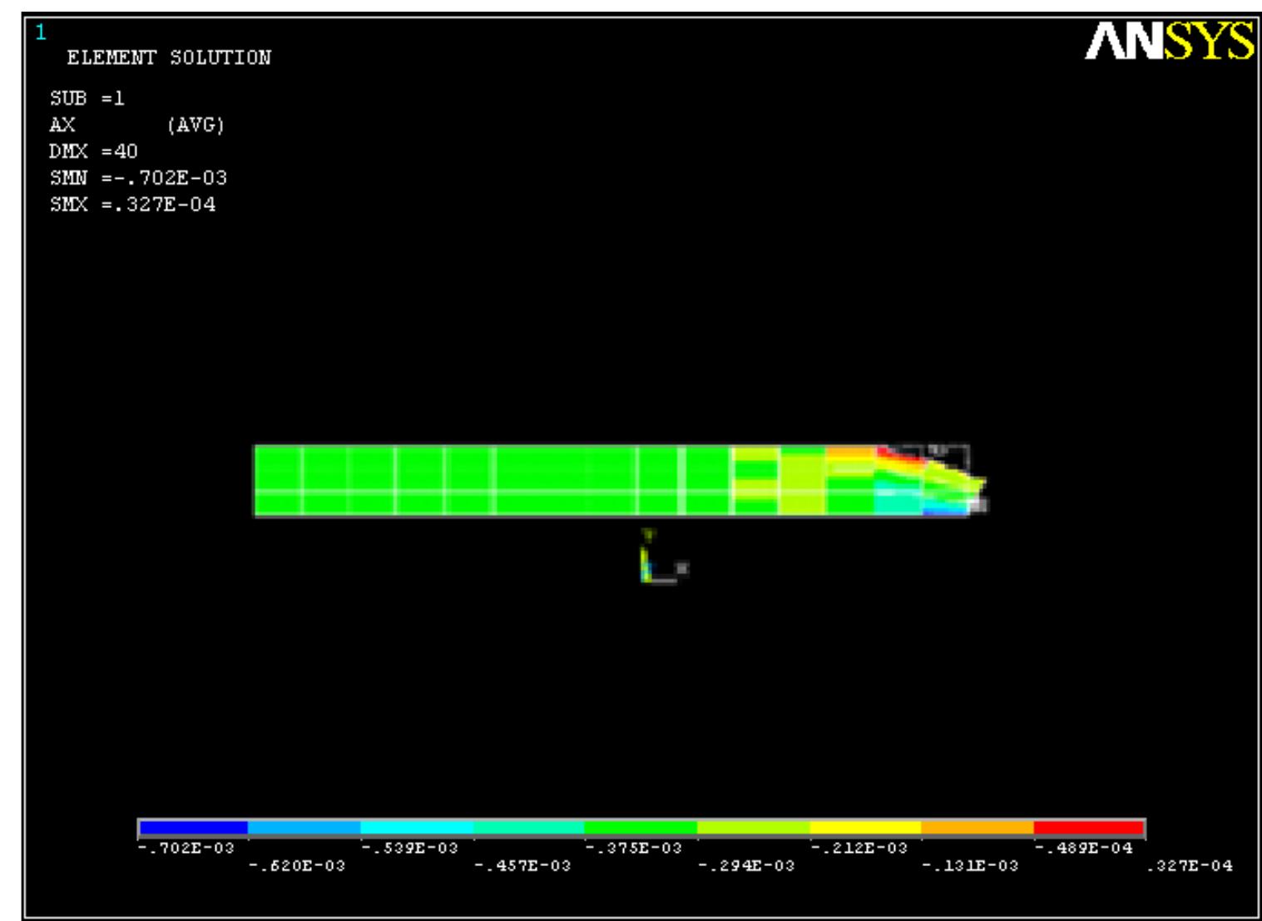Viewport: 1262px width, 921px height.
Task: Click the window number '1' label
Action: (x=40, y=32)
